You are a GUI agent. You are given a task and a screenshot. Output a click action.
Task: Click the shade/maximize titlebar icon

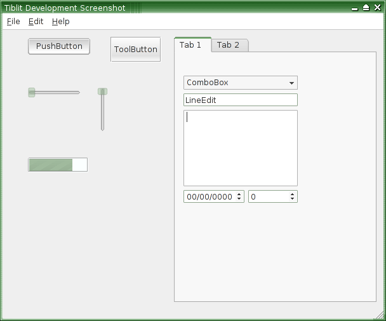coord(366,8)
